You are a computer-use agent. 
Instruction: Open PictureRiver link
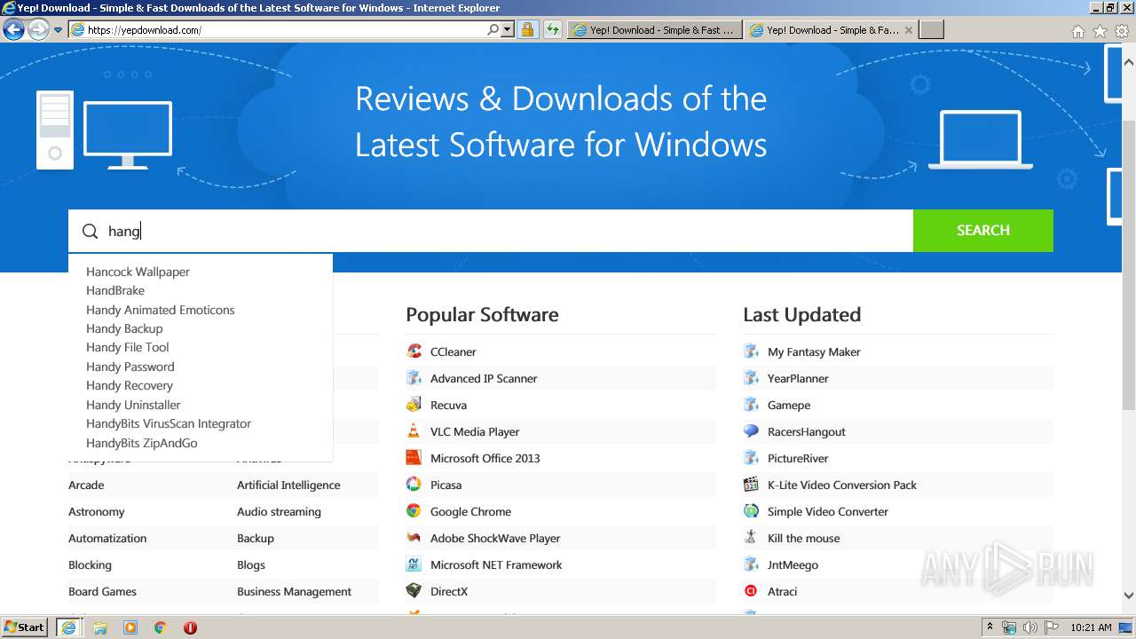tap(798, 458)
